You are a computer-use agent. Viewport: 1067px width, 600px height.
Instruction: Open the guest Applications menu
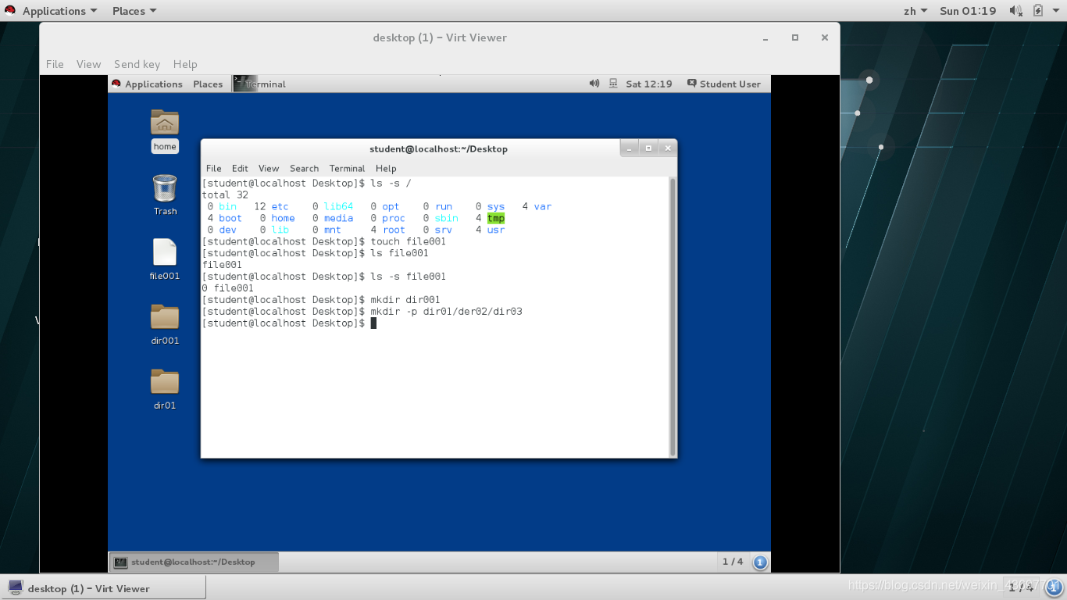(147, 84)
